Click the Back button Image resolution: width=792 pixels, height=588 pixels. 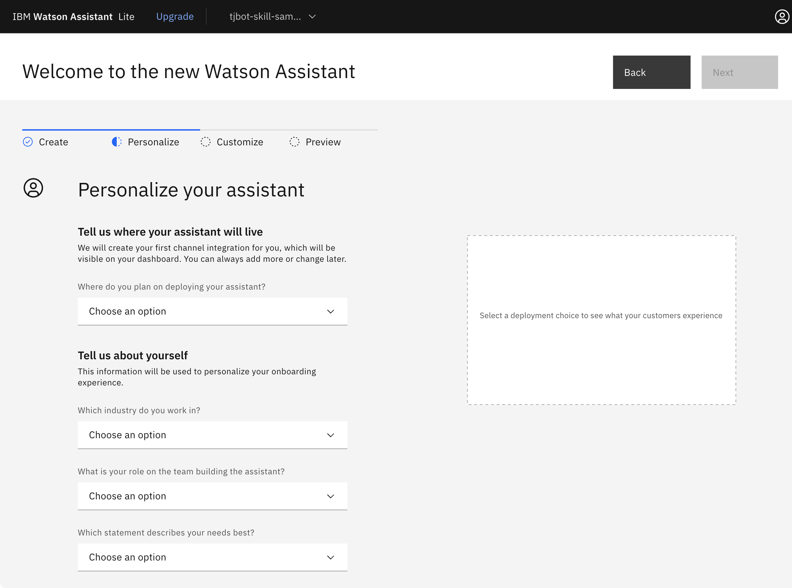click(652, 72)
